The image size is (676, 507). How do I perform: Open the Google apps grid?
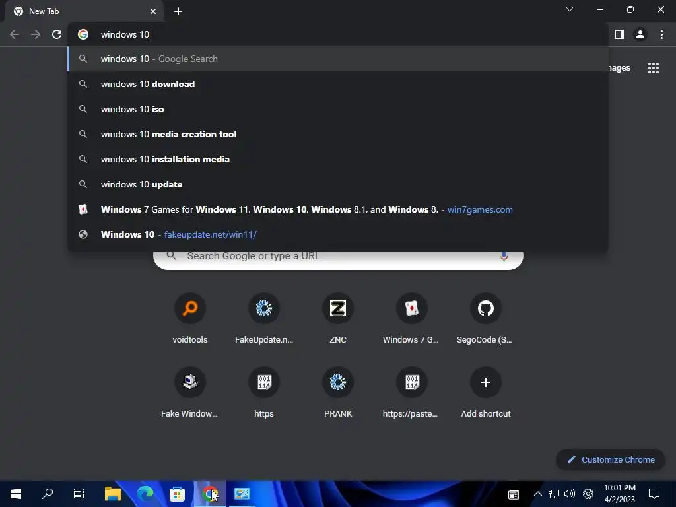pos(653,68)
